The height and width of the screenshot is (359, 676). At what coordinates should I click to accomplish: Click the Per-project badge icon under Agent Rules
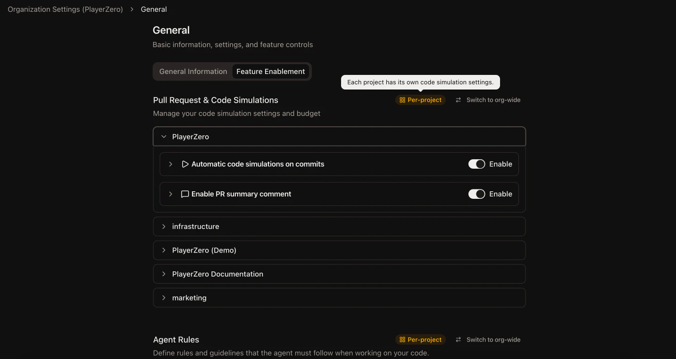[402, 339]
